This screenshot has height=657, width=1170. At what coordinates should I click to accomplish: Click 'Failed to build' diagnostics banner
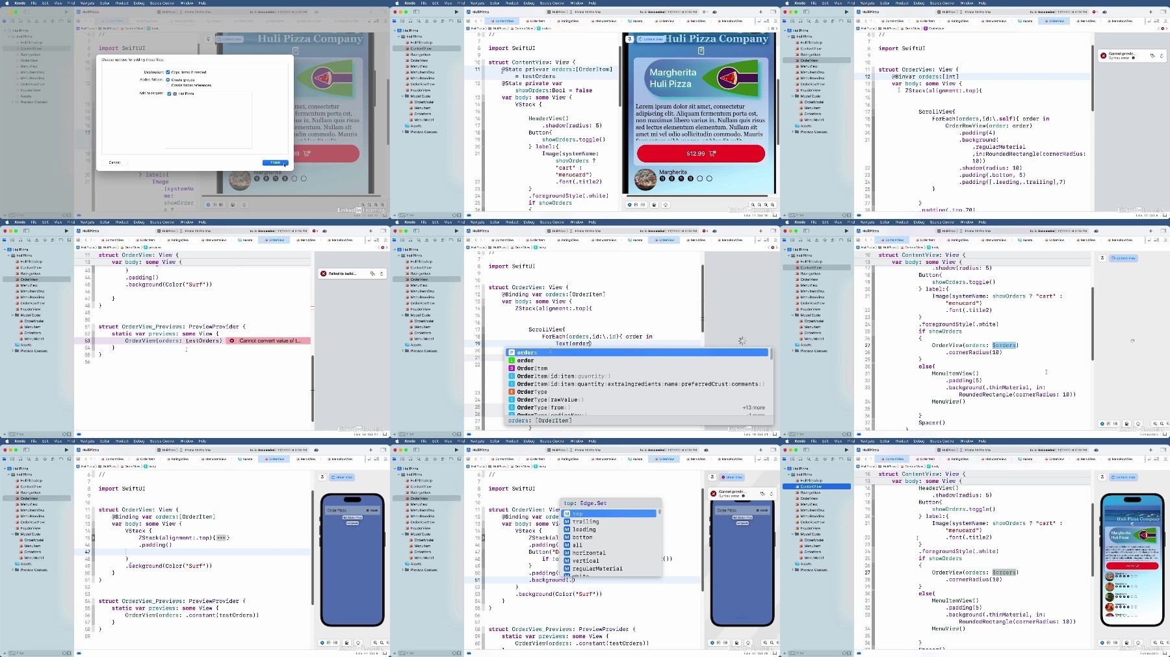pos(352,274)
